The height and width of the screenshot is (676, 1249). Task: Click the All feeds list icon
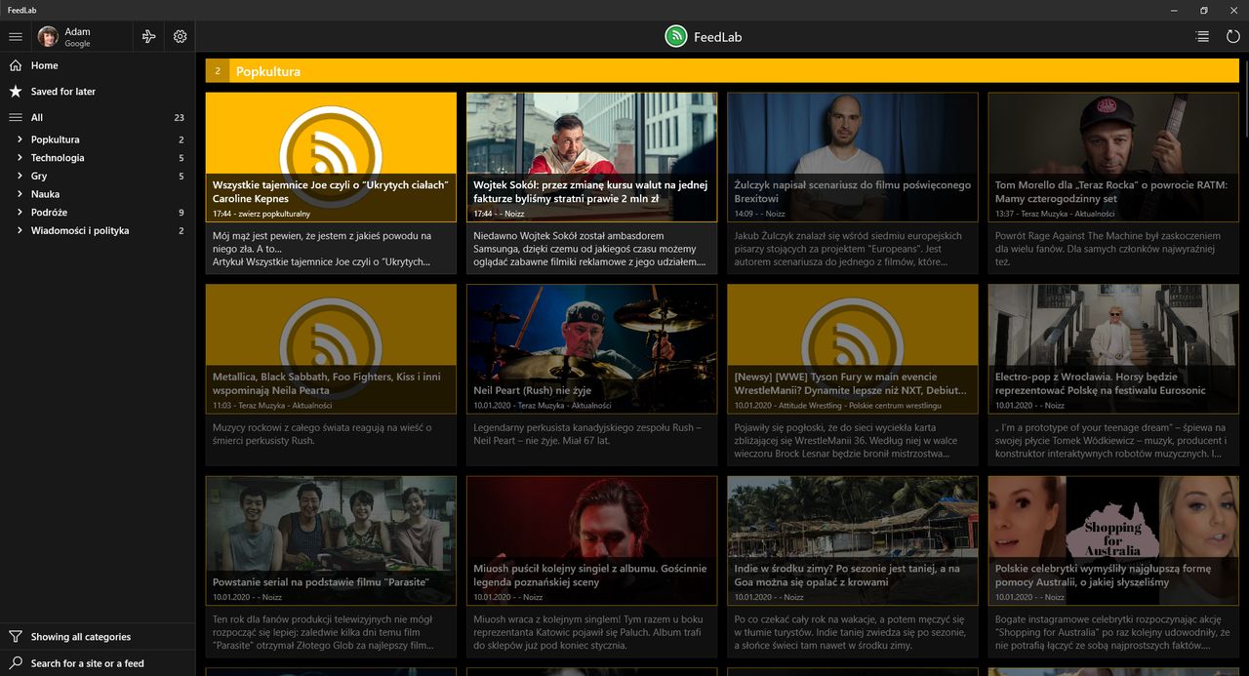tap(16, 117)
